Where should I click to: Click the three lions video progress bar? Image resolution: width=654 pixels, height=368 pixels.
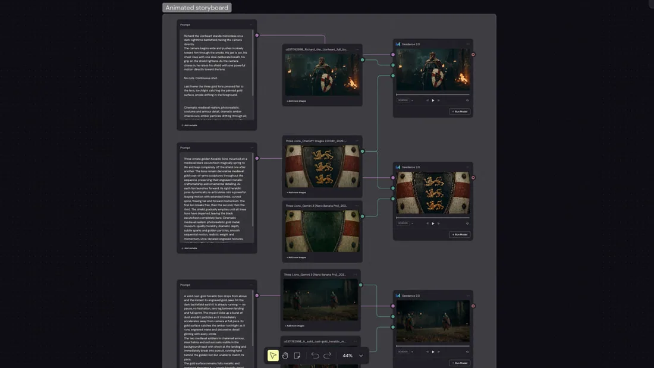[x=433, y=218]
